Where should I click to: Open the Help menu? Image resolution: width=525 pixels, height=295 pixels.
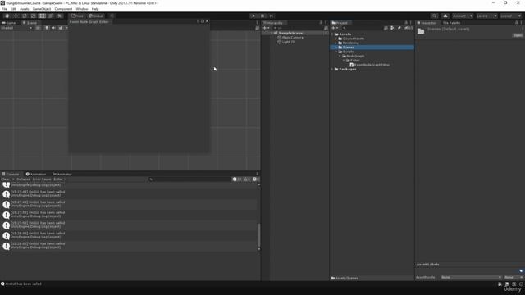[95, 9]
